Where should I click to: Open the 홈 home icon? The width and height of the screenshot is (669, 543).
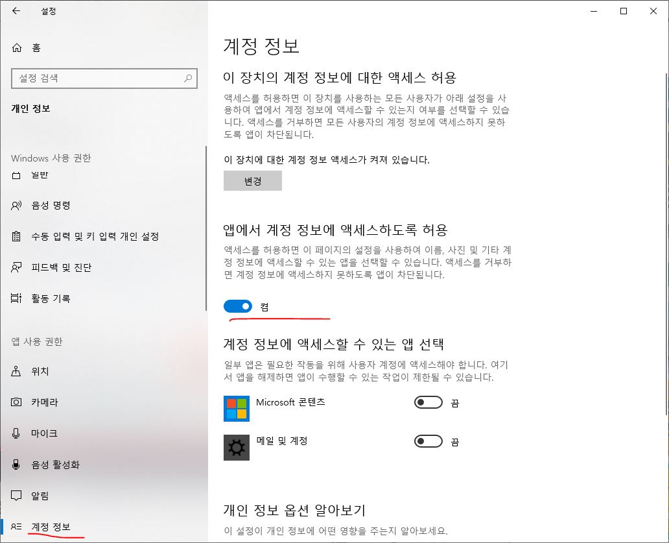click(17, 48)
